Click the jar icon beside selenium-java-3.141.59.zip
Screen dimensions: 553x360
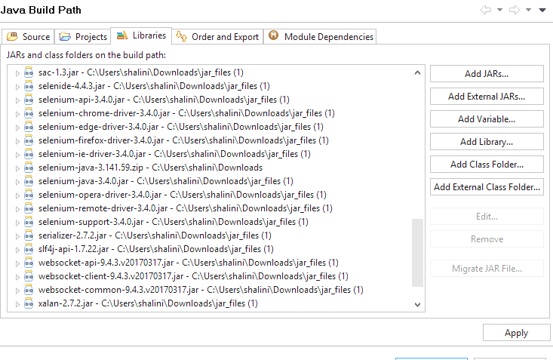click(x=29, y=168)
